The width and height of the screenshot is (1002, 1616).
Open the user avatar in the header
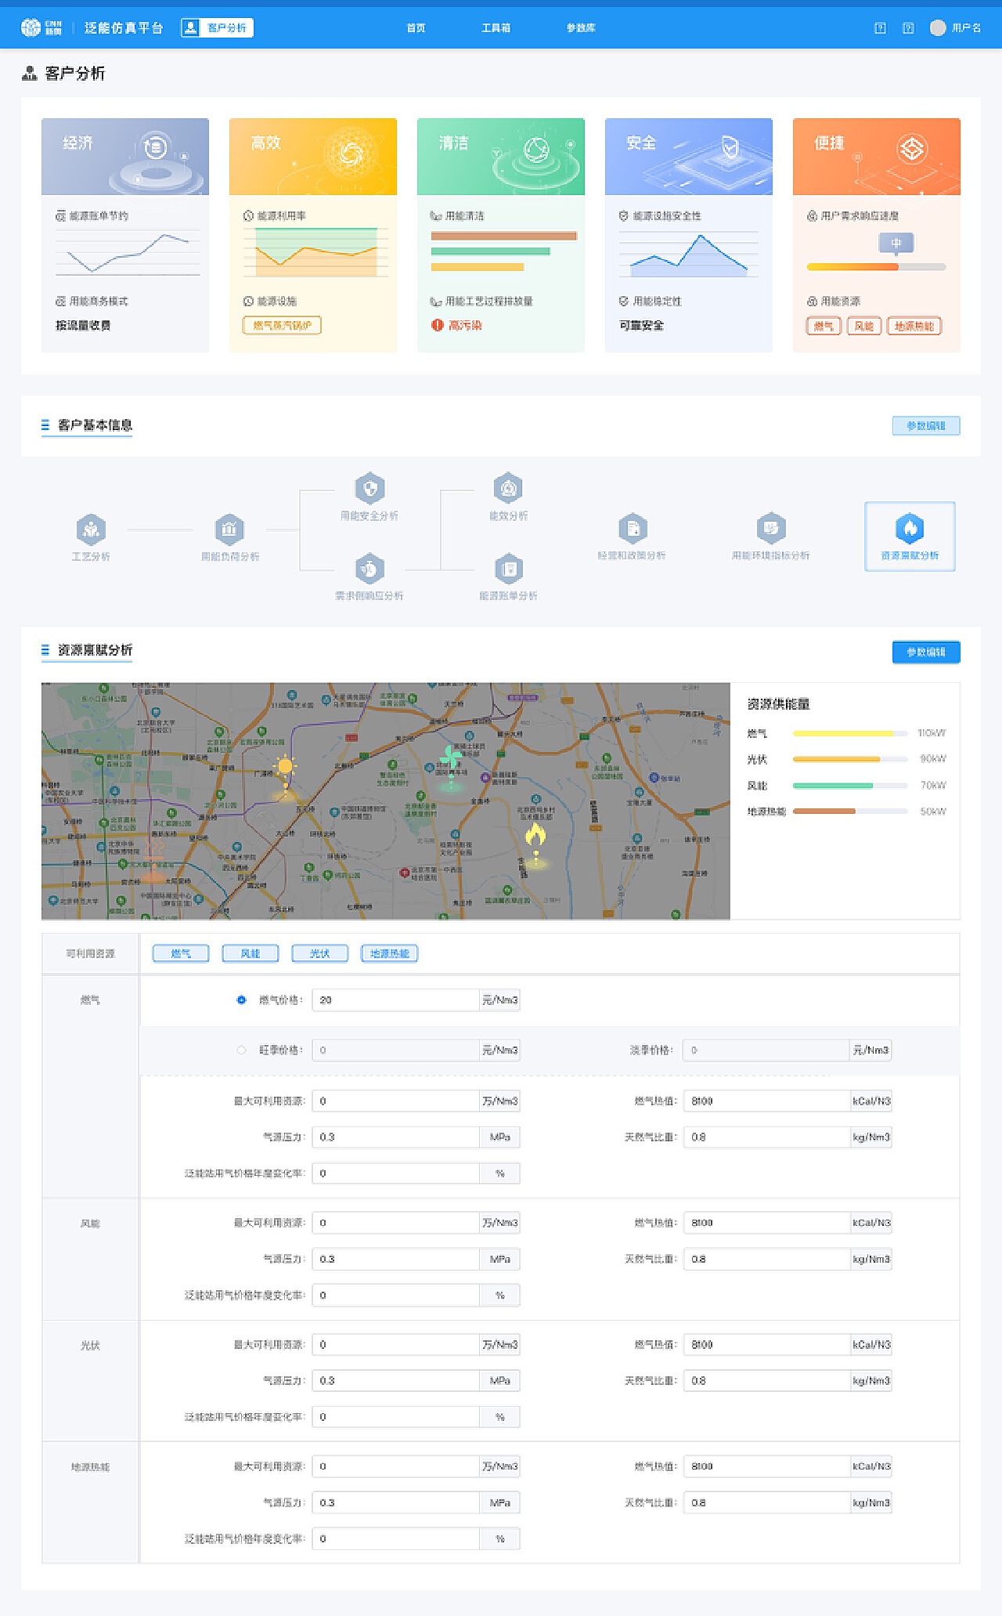click(x=937, y=27)
